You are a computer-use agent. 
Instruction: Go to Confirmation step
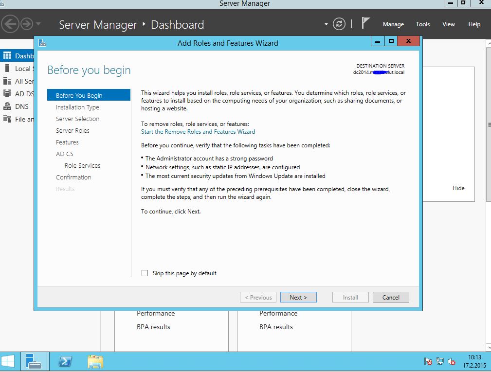(x=73, y=177)
